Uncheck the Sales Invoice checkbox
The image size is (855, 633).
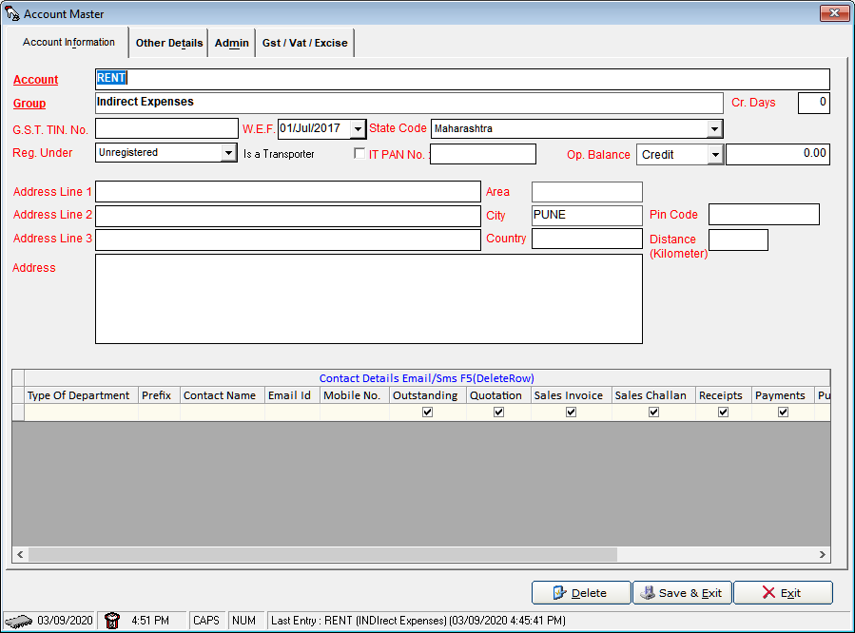571,412
